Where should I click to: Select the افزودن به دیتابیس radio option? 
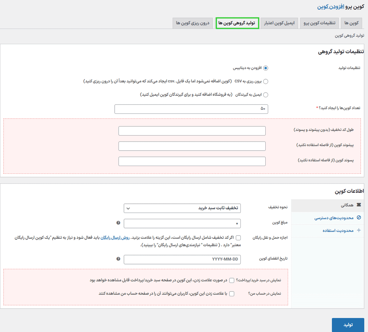click(266, 68)
